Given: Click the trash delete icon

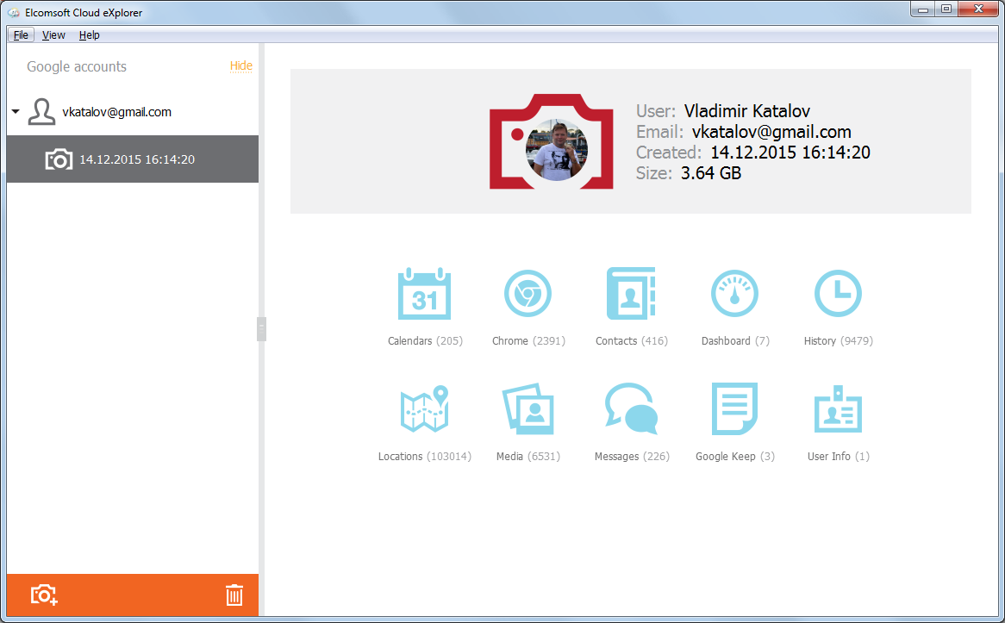Looking at the screenshot, I should point(234,595).
